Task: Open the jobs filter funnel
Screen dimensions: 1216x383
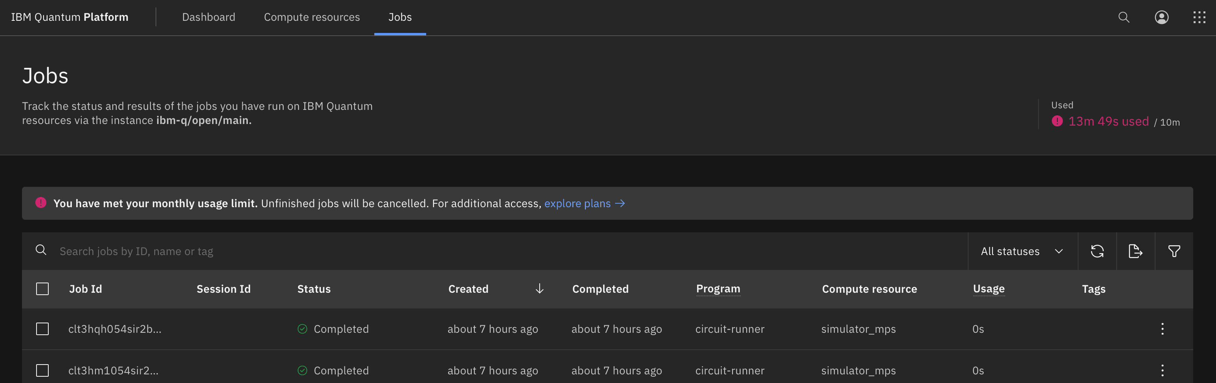Action: pyautogui.click(x=1174, y=251)
